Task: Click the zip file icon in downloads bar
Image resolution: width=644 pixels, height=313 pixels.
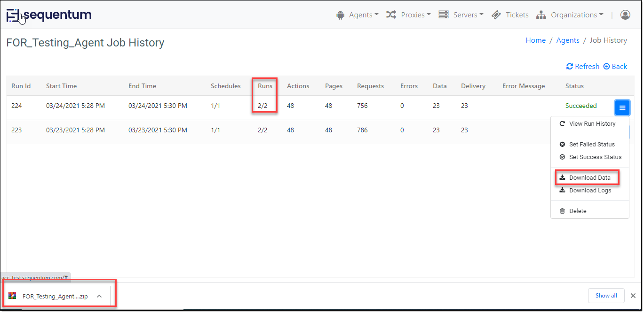Action: (x=13, y=296)
